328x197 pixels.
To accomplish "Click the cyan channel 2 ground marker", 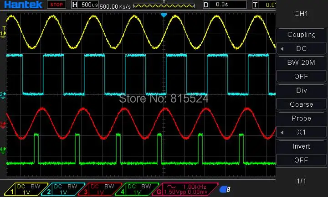I will (3, 95).
